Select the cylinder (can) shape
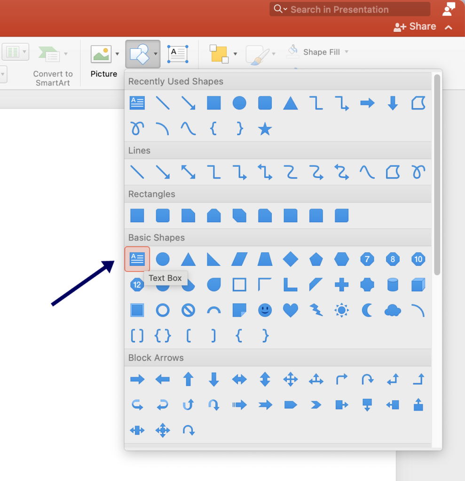The width and height of the screenshot is (465, 481). point(393,285)
